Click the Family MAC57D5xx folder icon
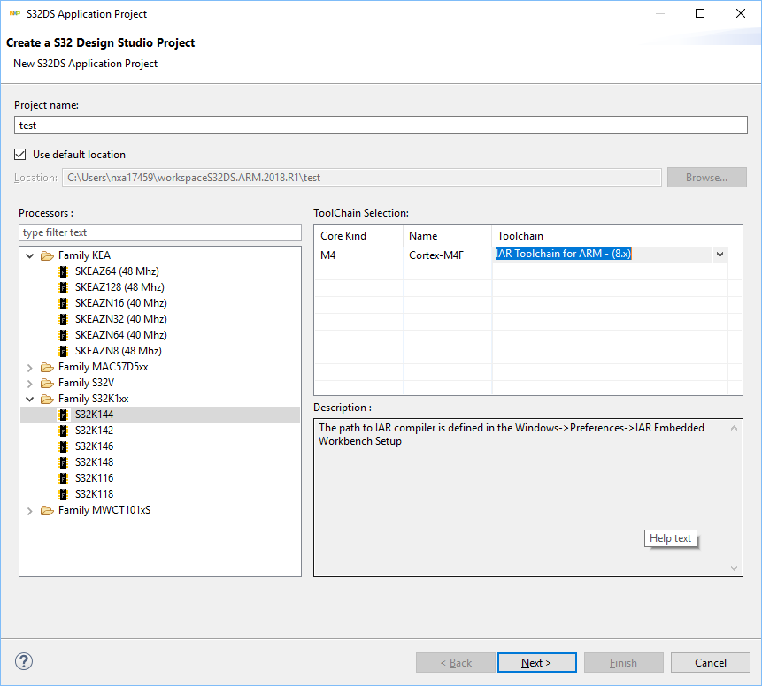 coord(47,367)
